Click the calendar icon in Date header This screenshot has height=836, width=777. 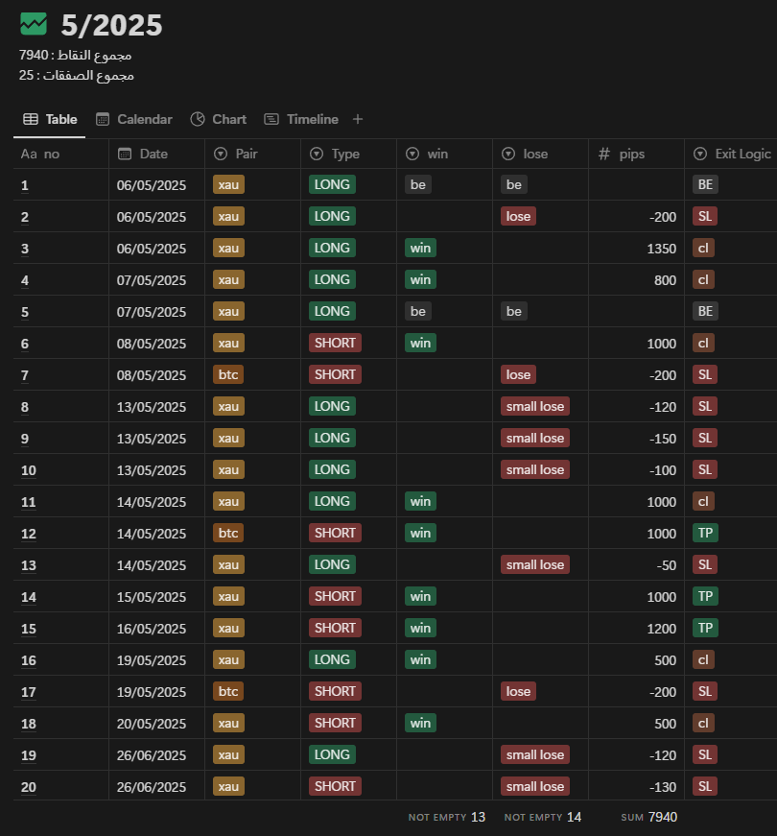[125, 154]
